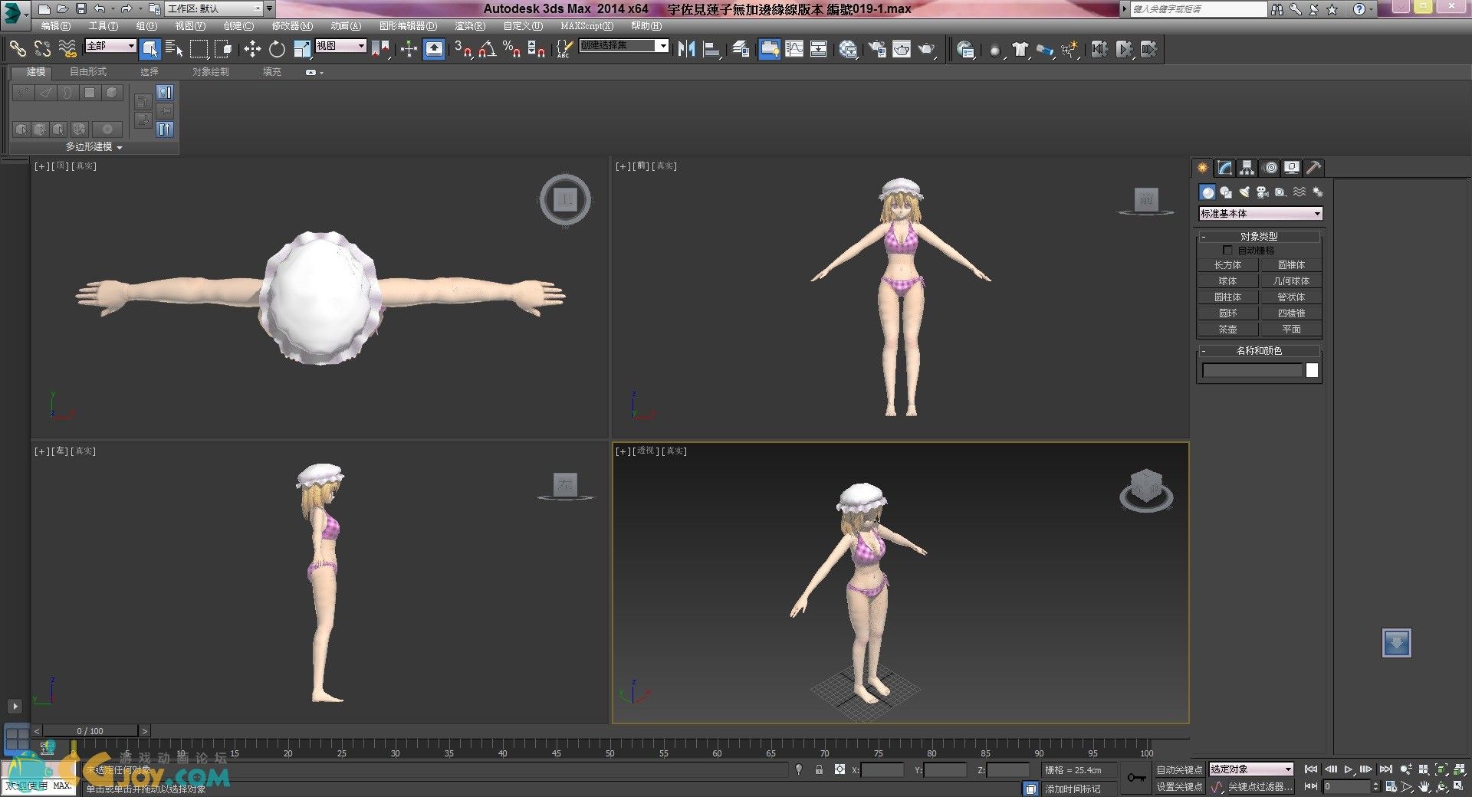
Task: Activate the Select Object tool
Action: click(x=150, y=49)
